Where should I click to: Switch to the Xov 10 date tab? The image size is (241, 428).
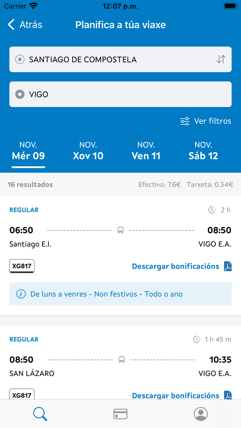[x=88, y=151]
